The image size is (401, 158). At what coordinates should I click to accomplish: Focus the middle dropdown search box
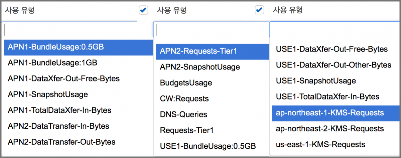[x=212, y=30]
